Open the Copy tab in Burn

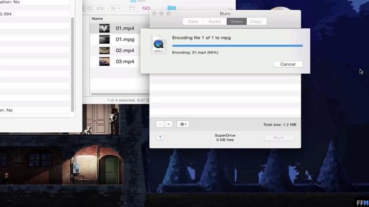(x=256, y=21)
